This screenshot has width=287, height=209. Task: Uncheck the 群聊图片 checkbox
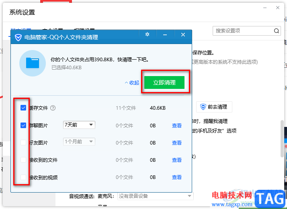pyautogui.click(x=23, y=125)
